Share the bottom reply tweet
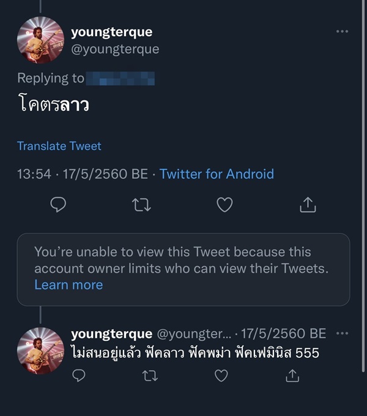367x416 pixels. pyautogui.click(x=292, y=376)
